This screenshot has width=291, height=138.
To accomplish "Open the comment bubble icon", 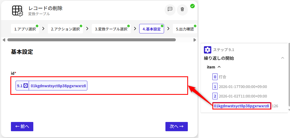I will pos(170,9).
